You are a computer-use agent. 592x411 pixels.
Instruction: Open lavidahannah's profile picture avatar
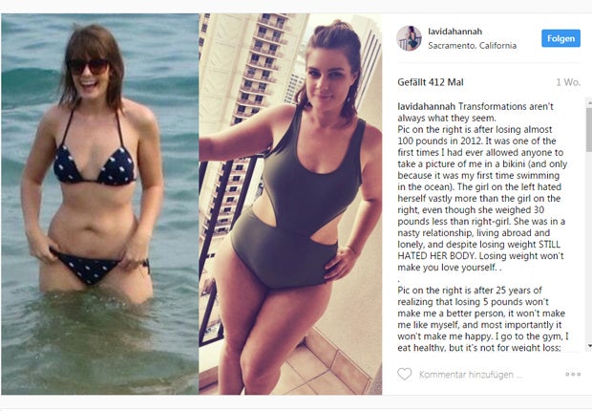[409, 38]
